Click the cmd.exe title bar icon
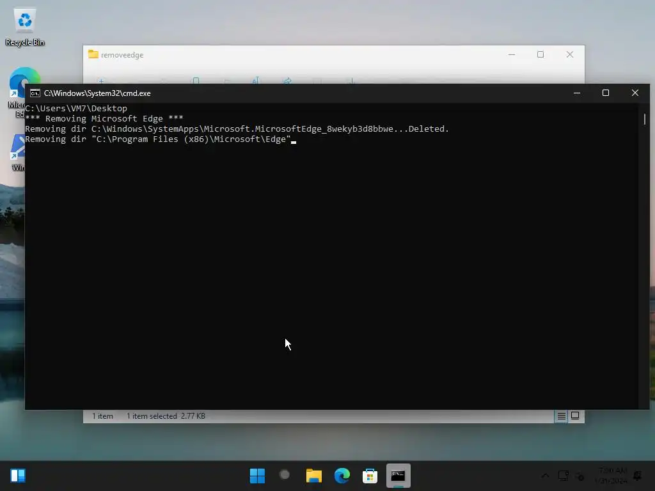This screenshot has width=655, height=491. [x=35, y=93]
